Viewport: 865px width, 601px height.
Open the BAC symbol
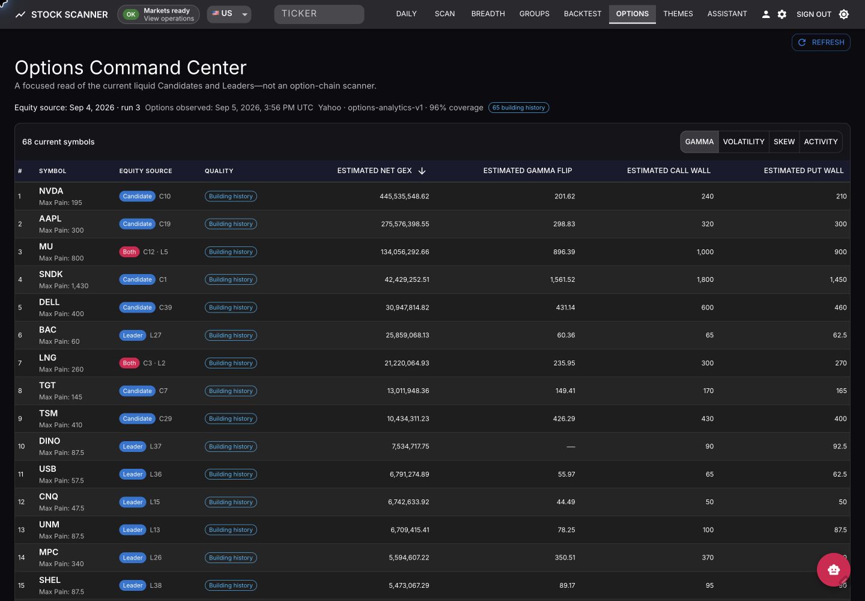pyautogui.click(x=48, y=330)
